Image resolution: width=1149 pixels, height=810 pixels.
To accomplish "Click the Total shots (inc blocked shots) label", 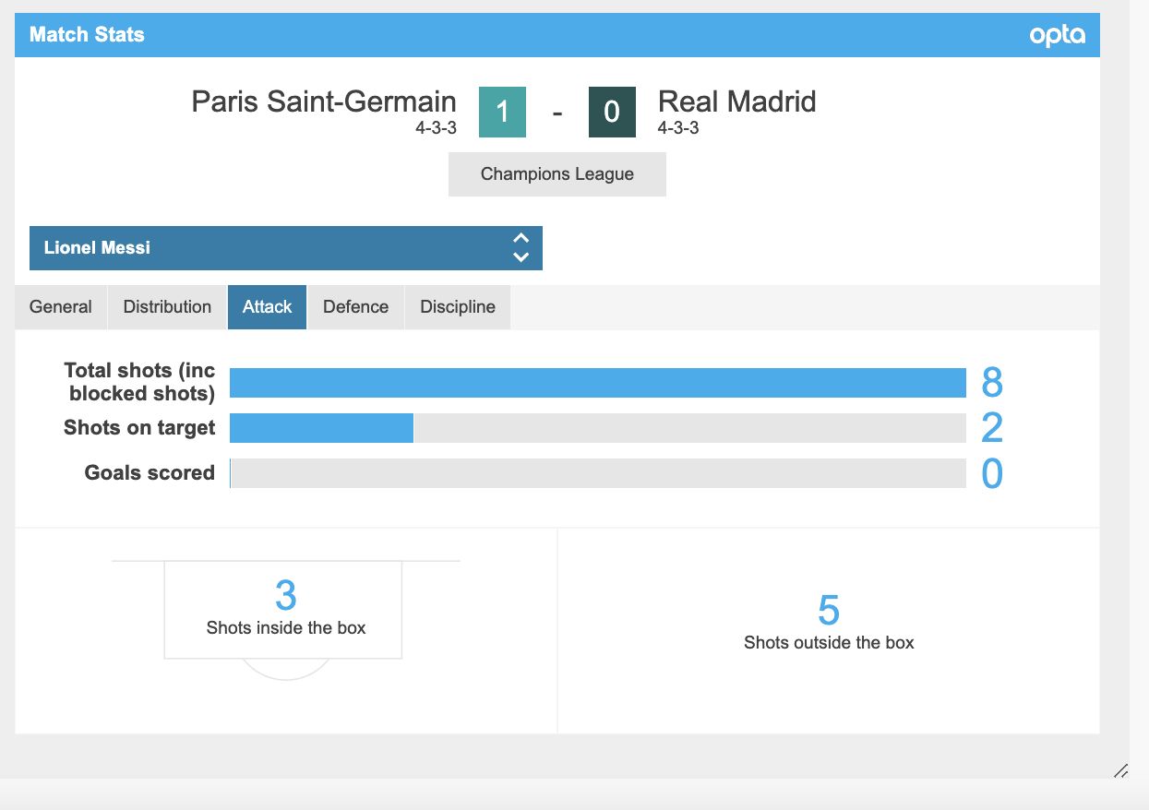I will [139, 382].
